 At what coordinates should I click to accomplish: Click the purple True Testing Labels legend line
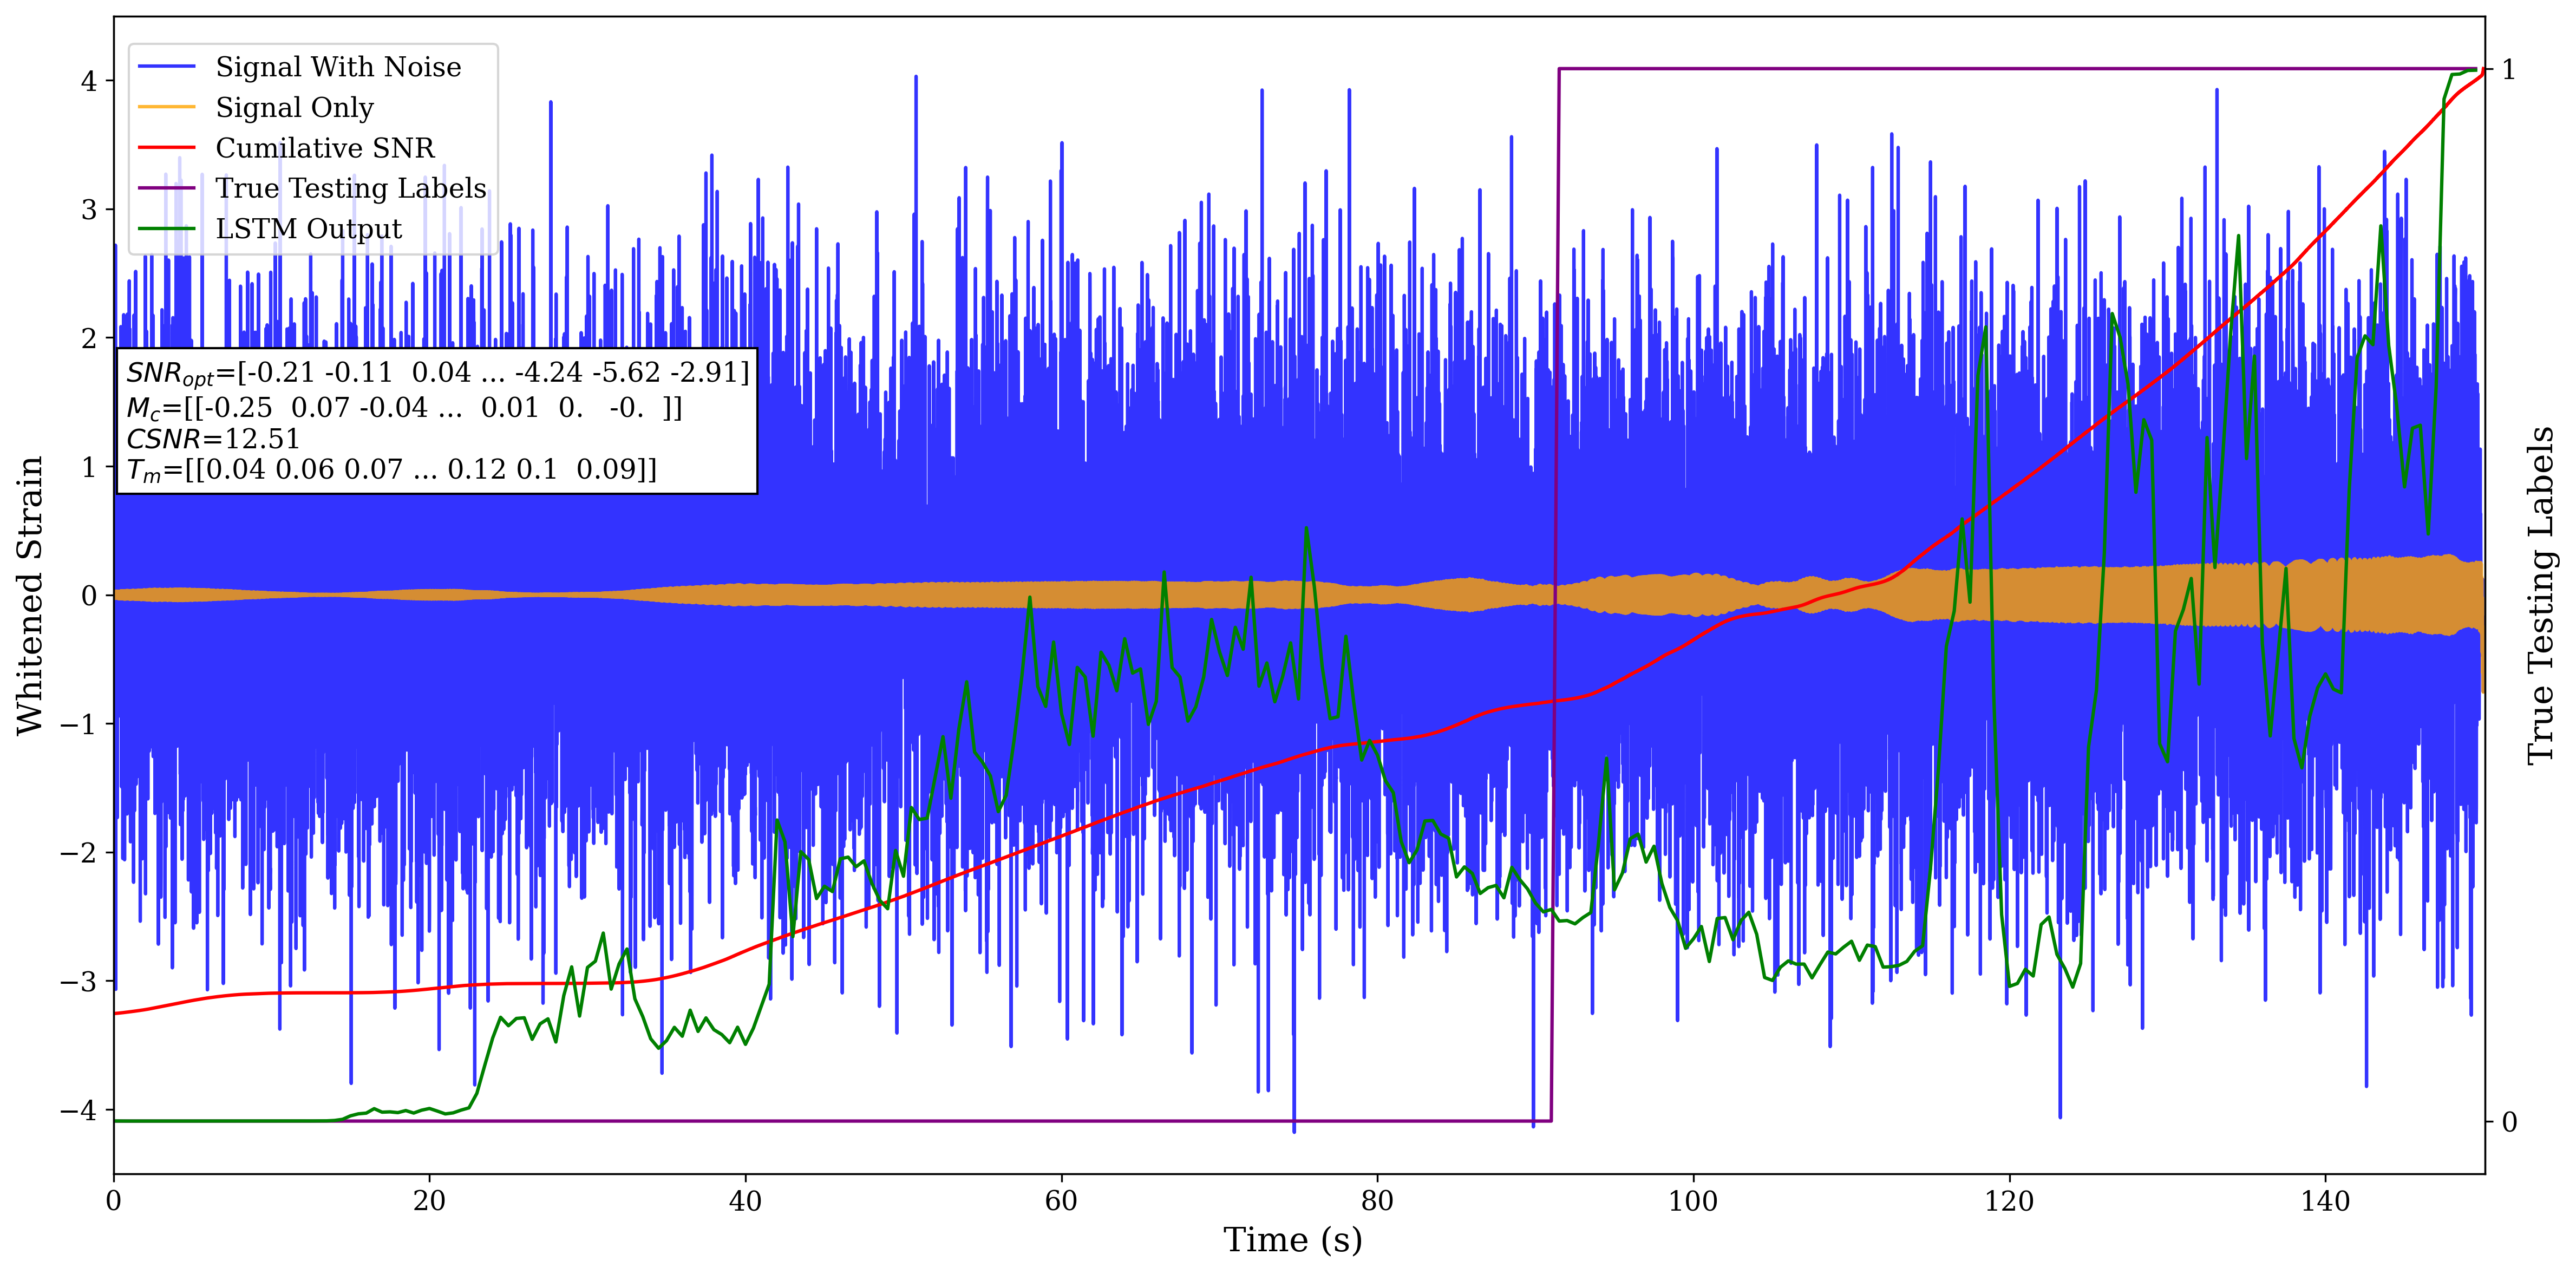click(166, 188)
